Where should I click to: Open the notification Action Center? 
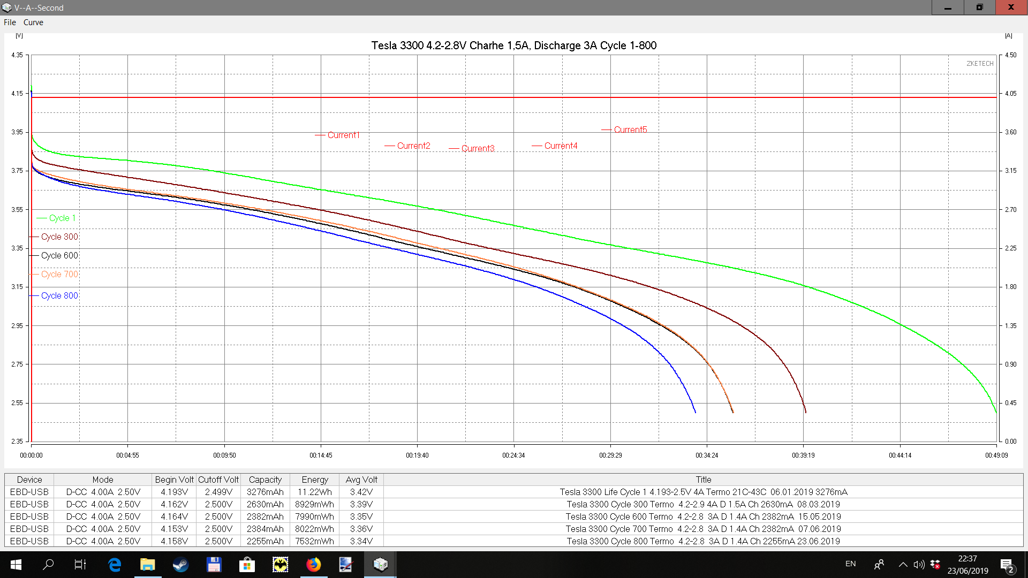click(1007, 565)
